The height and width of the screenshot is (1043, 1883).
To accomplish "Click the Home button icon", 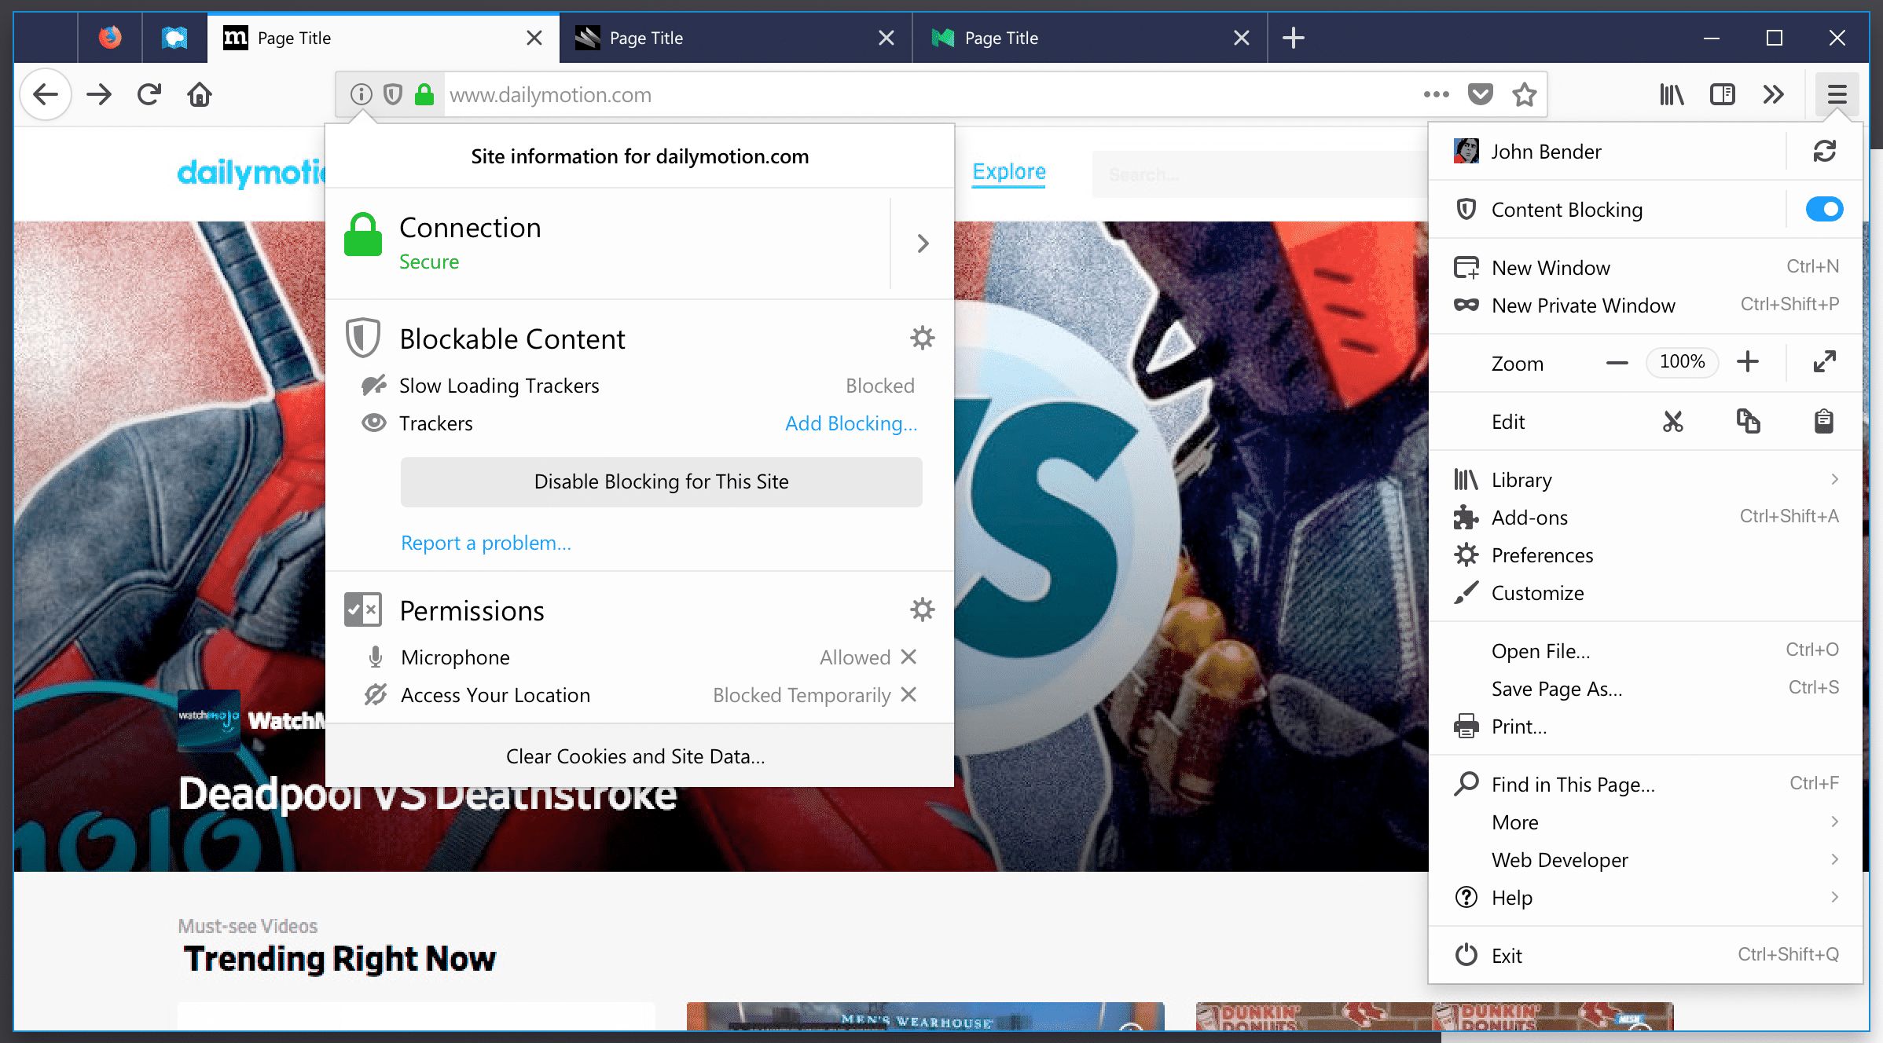I will click(200, 94).
